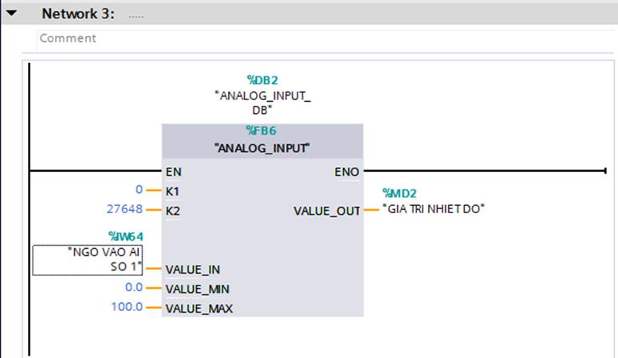Click the VALUE_OUT parameter pin
The width and height of the screenshot is (618, 358).
(x=328, y=211)
